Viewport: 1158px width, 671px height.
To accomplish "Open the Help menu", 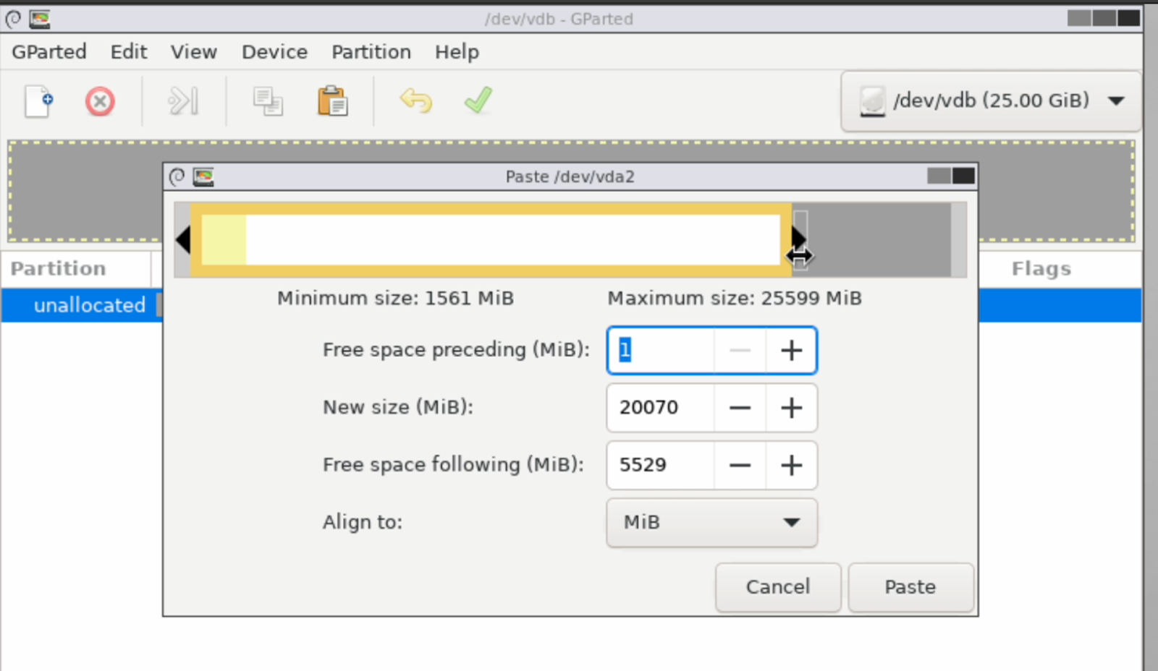I will click(457, 52).
